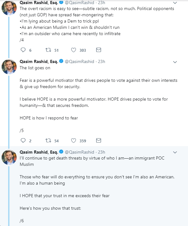Retweet the tweet with 51 retweets

pyautogui.click(x=48, y=50)
